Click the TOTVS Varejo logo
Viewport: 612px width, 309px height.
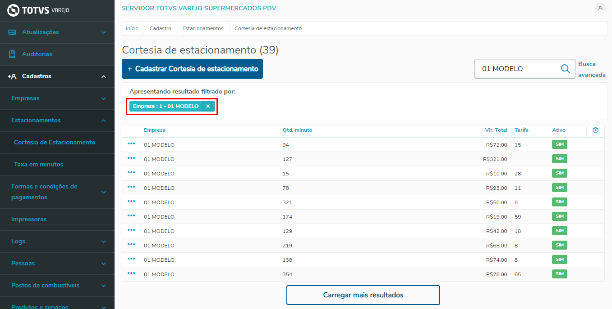[38, 10]
